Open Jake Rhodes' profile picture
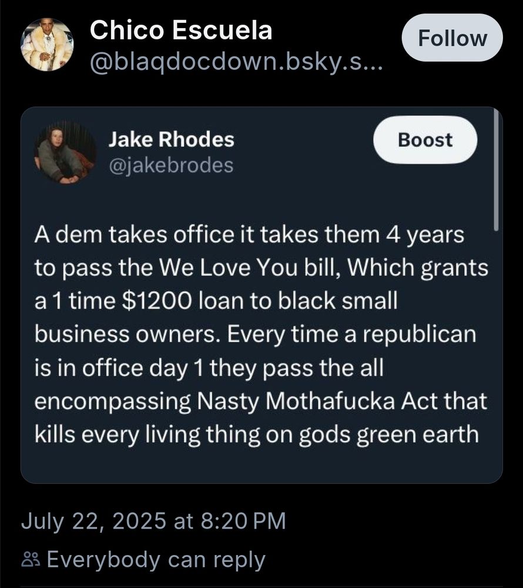 [65, 153]
